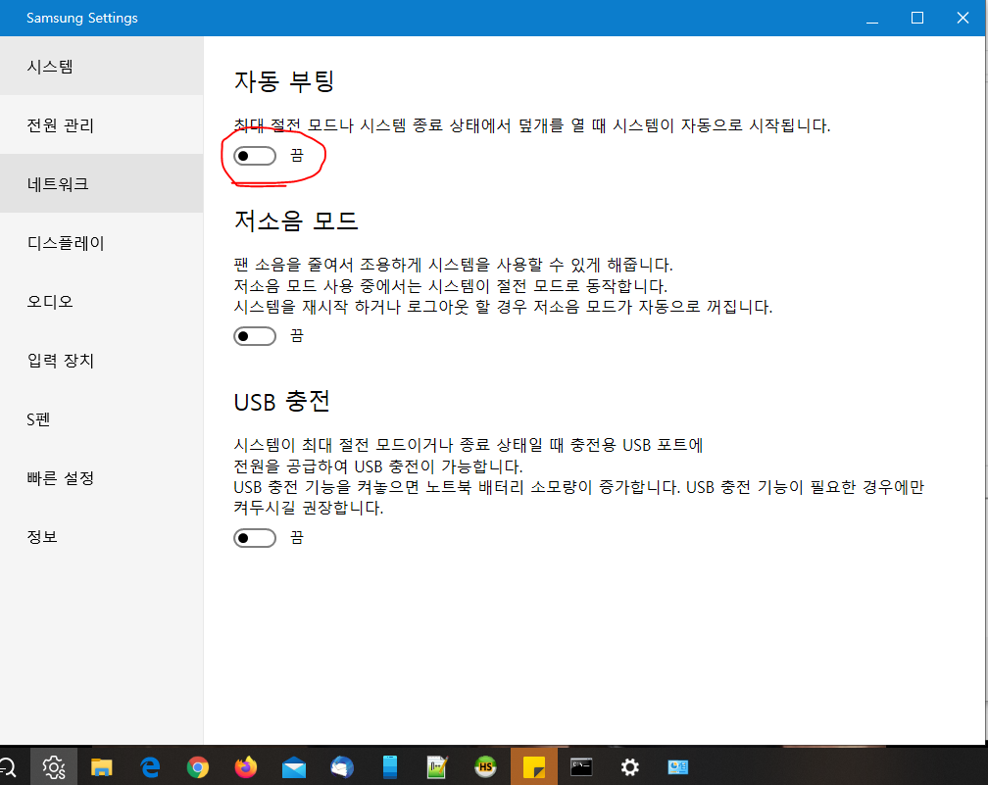Toggle the 저소음 모드 switch
Viewport: 988px width, 785px height.
coord(255,336)
